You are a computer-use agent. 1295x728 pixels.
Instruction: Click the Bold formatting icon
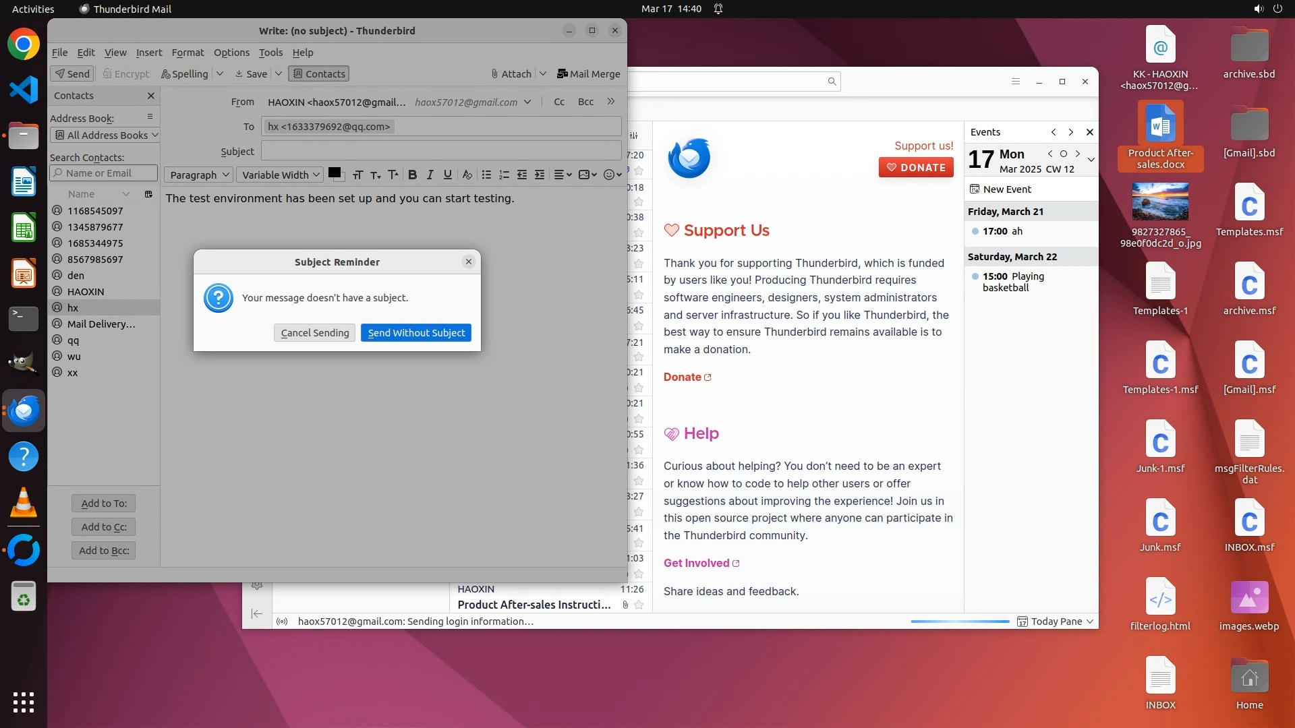[x=412, y=175]
